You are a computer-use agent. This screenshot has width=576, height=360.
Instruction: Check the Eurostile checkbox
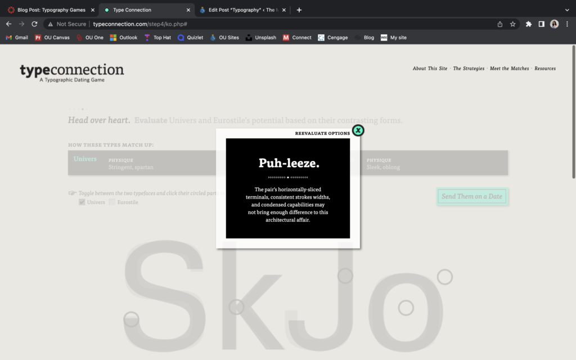click(x=112, y=202)
